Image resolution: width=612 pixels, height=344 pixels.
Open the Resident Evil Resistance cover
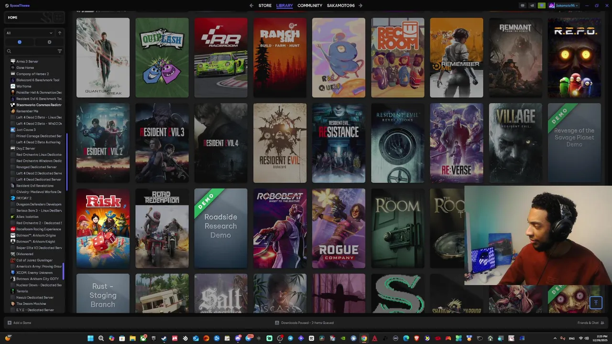(339, 143)
